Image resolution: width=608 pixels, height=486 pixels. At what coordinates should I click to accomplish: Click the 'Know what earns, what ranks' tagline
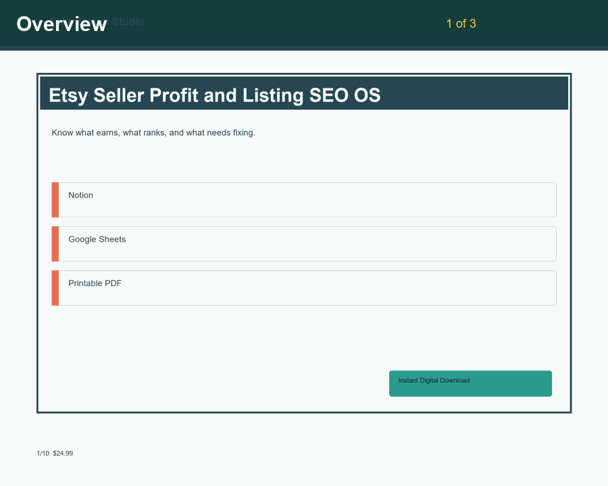point(153,133)
